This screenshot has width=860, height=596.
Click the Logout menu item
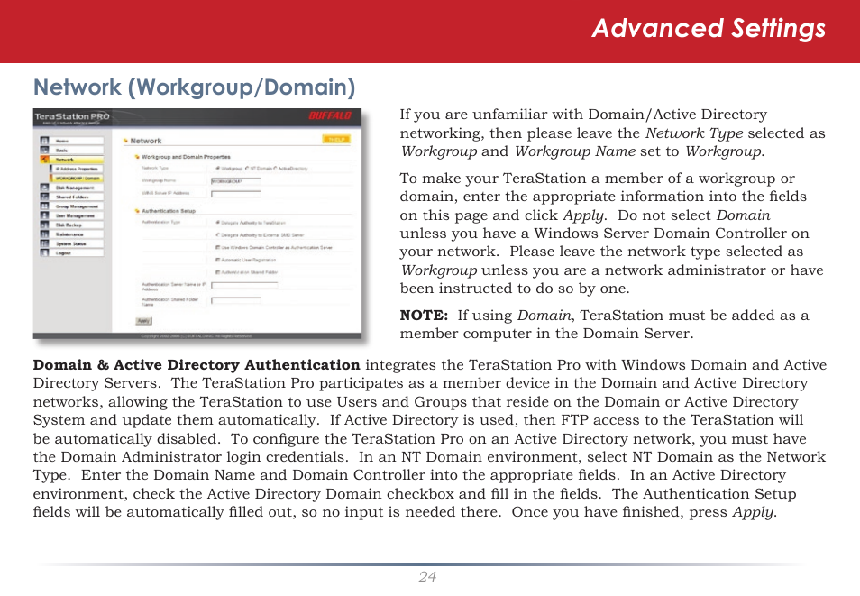77,253
